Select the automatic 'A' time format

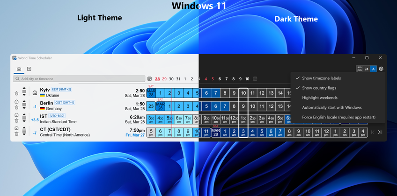tap(373, 69)
